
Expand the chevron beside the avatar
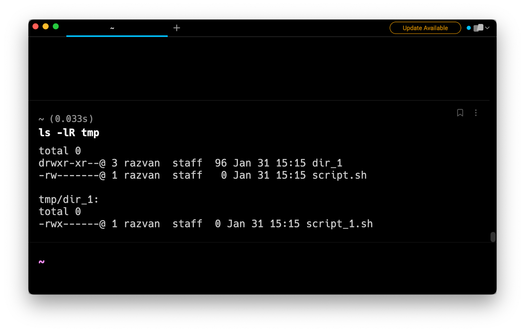click(x=487, y=28)
